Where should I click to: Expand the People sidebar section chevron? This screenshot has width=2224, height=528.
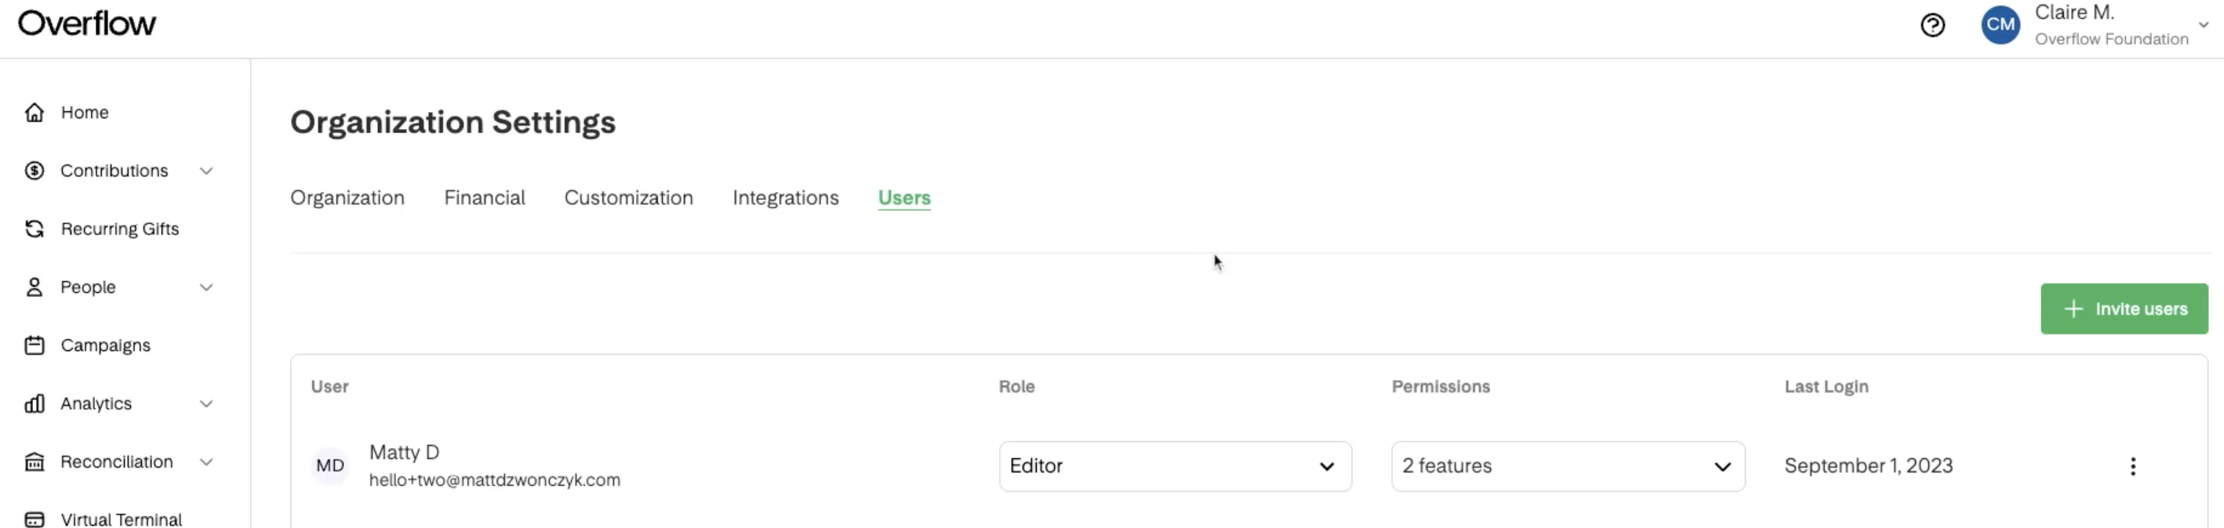coord(206,288)
